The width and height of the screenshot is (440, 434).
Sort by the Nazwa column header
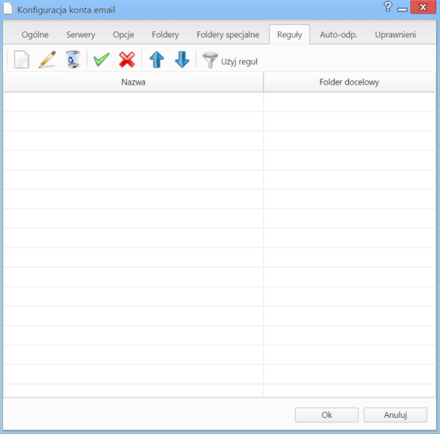pos(133,82)
